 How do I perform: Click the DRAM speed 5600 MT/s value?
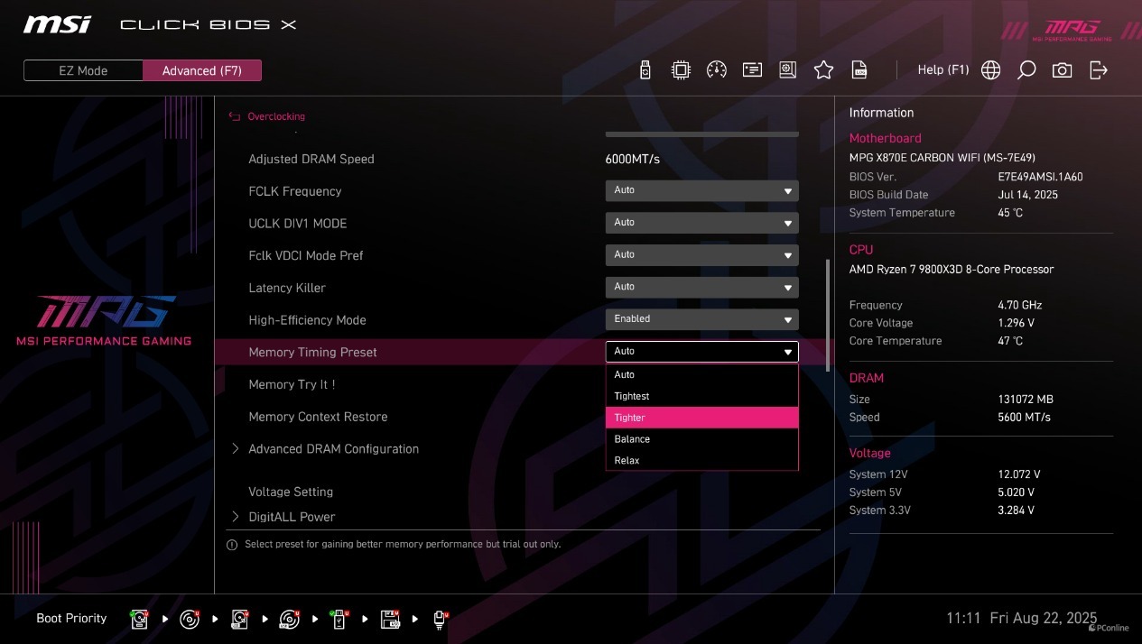coord(1024,417)
